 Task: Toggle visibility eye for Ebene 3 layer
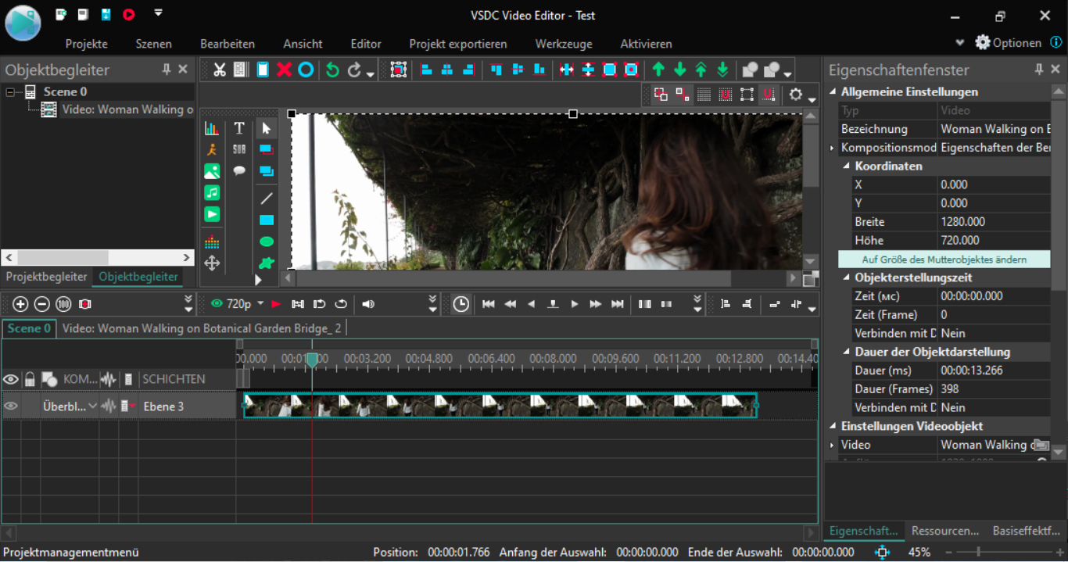pos(11,406)
